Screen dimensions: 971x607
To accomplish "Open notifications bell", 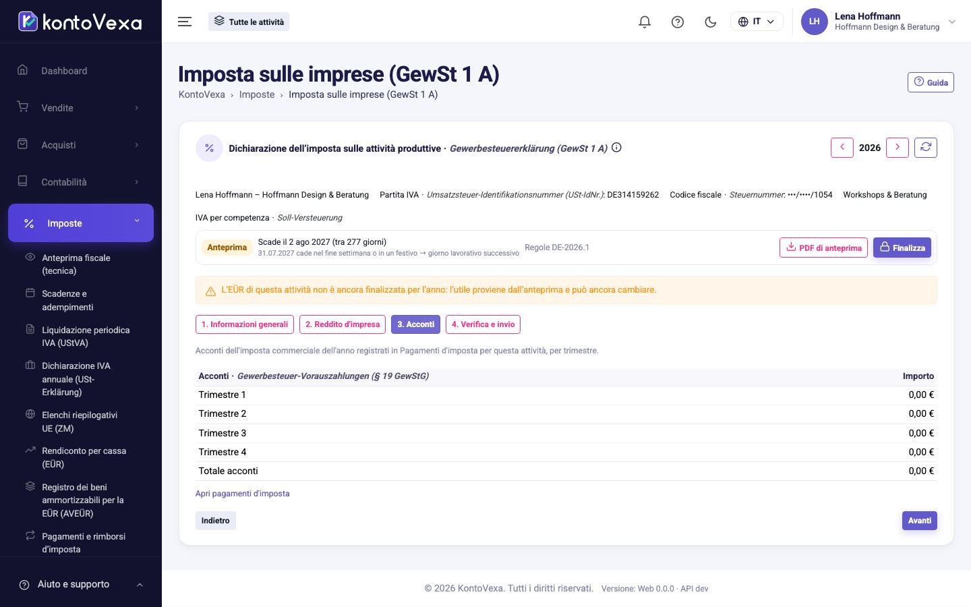I will click(645, 22).
